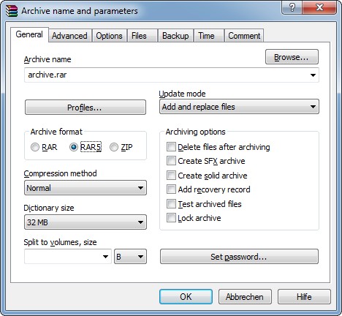Screen dimensions: 342x316
Task: Toggle Lock archive checkbox
Action: click(x=171, y=218)
